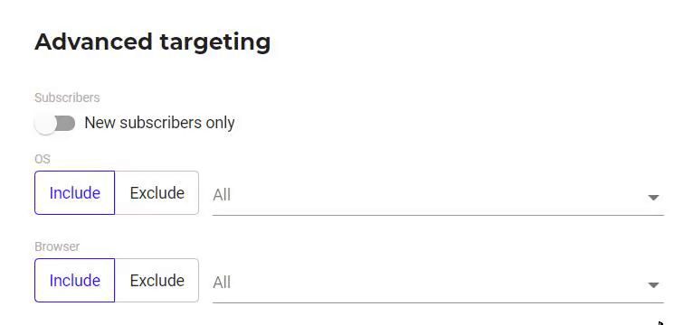Click the Subscribers section label
The image size is (693, 325).
(67, 97)
